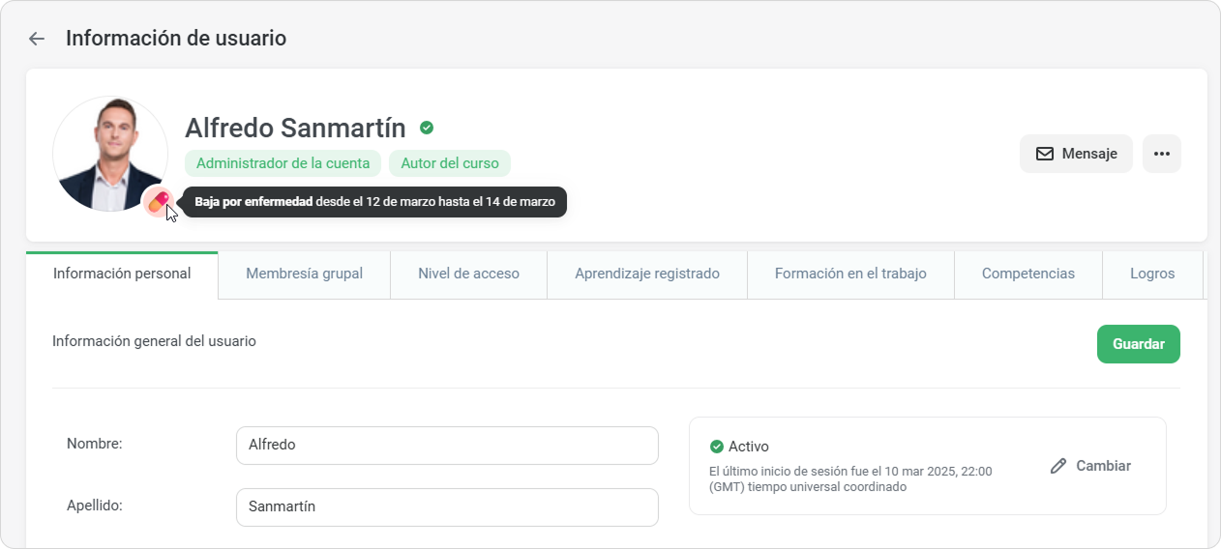Click the Apellido input field
Viewport: 1221px width, 549px height.
click(446, 506)
